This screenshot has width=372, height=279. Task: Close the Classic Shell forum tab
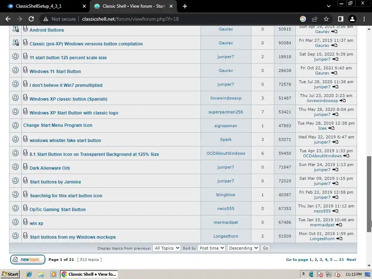(171, 6)
